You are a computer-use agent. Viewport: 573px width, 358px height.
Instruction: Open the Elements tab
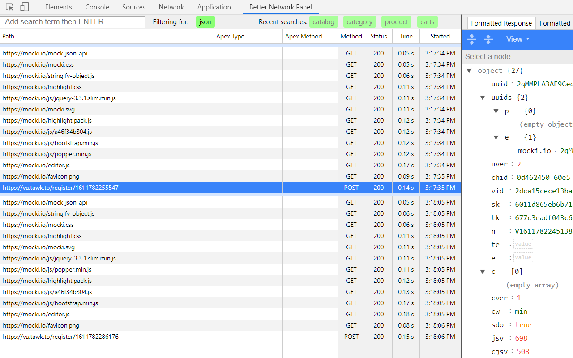tap(58, 7)
